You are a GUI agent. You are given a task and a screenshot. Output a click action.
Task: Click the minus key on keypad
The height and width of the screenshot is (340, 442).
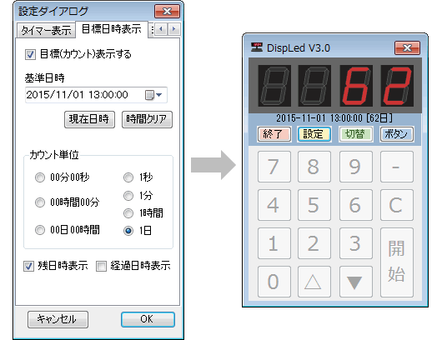tap(397, 167)
